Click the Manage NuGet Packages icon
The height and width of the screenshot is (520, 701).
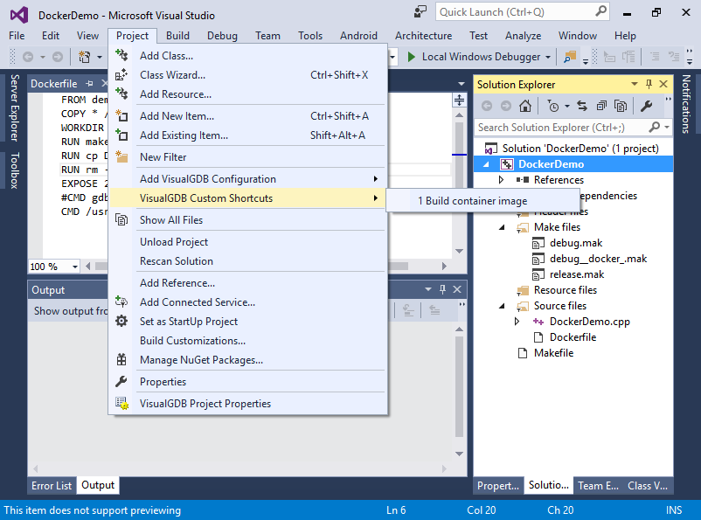point(121,359)
